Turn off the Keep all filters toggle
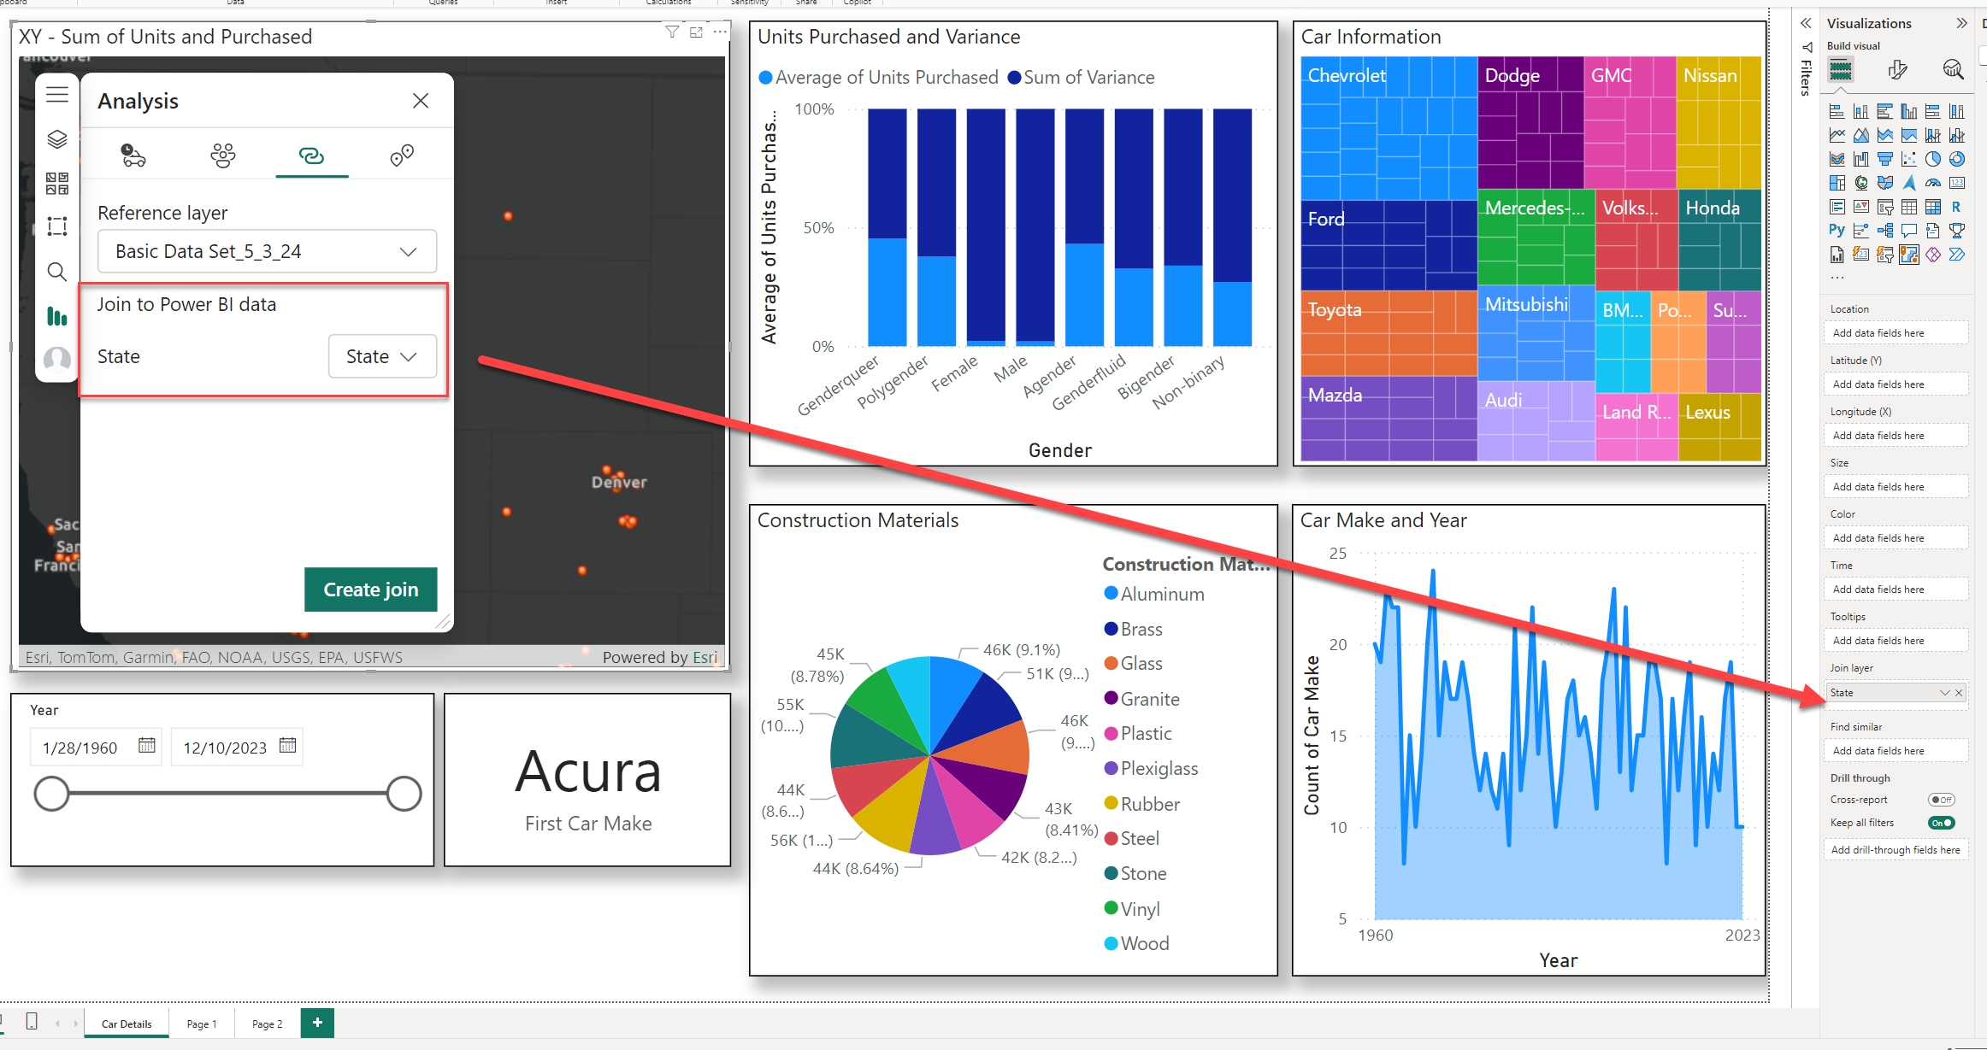 click(1941, 822)
